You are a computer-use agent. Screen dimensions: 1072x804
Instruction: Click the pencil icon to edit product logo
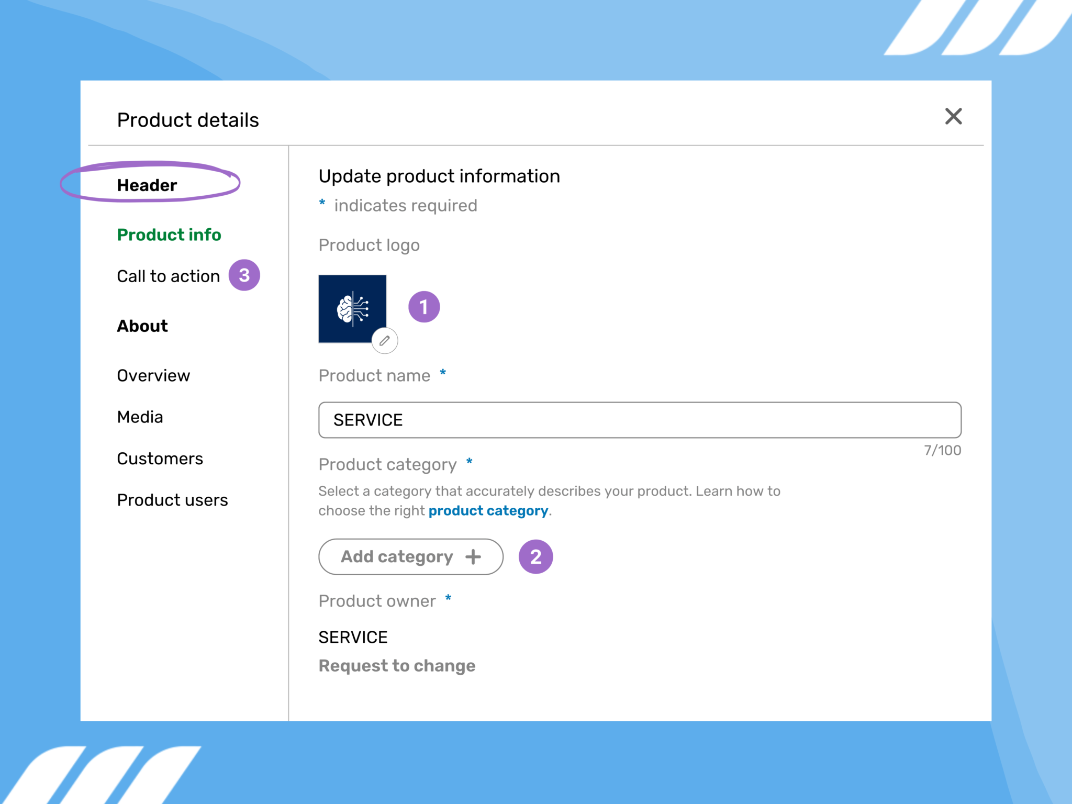(x=385, y=341)
